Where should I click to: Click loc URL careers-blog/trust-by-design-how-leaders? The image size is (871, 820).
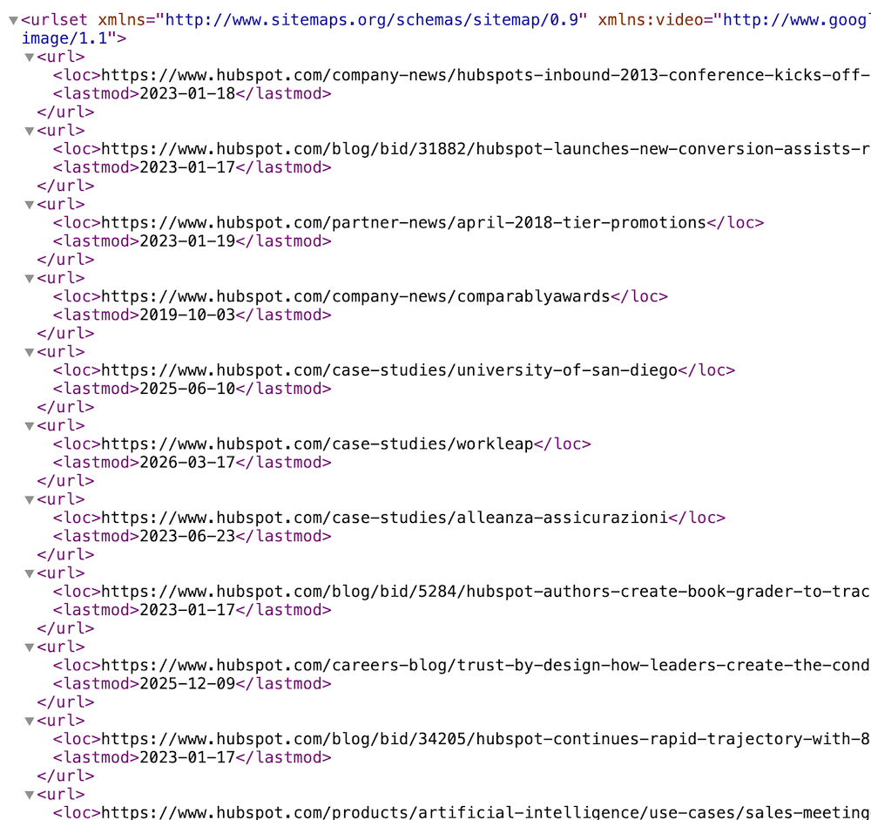(485, 666)
